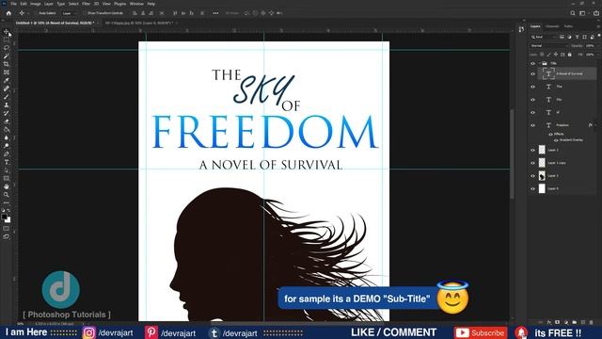Select the Hand tool

click(x=7, y=186)
